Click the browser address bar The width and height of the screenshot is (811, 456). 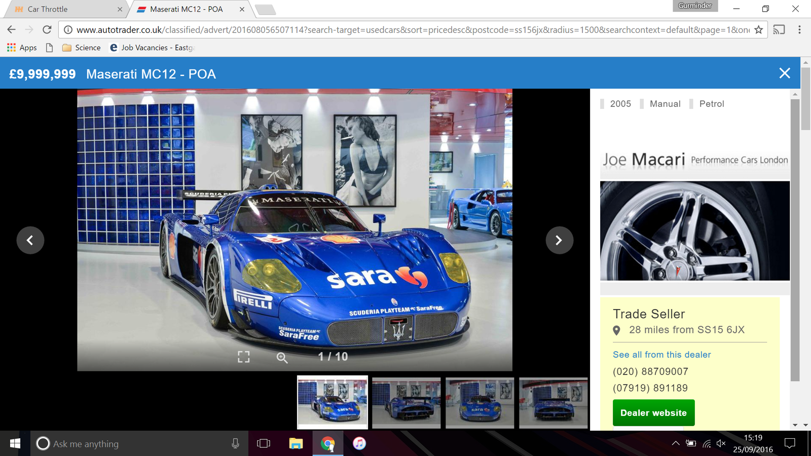(x=405, y=30)
